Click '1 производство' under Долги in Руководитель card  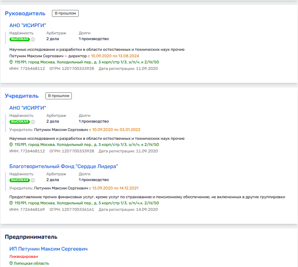pyautogui.click(x=94, y=39)
